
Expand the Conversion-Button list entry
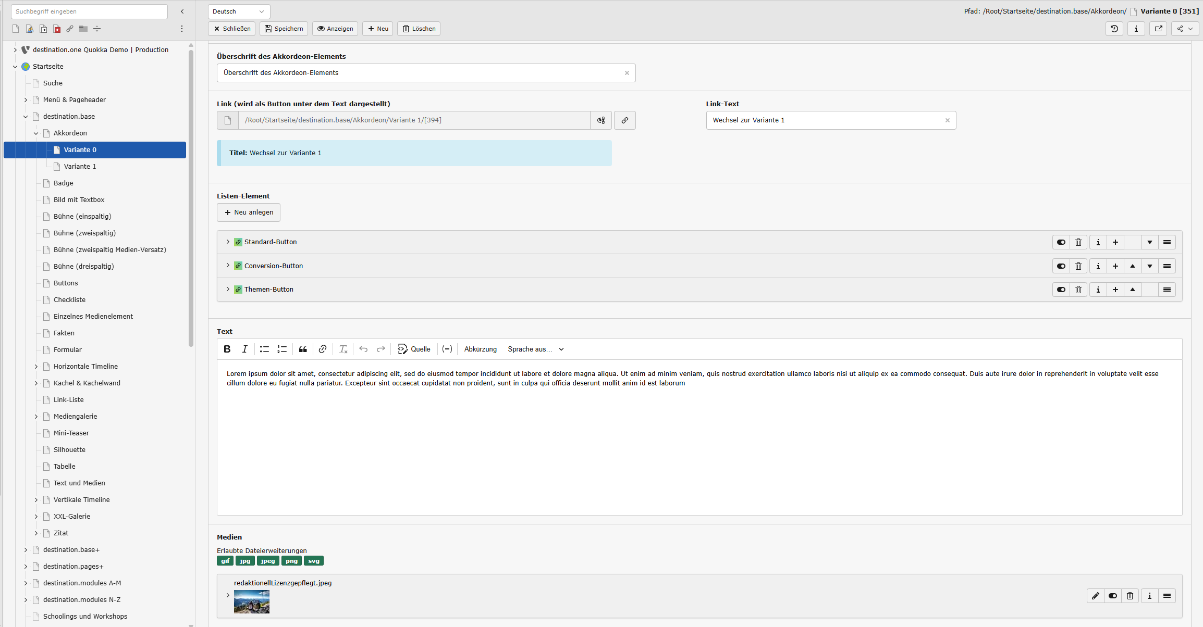(x=228, y=266)
